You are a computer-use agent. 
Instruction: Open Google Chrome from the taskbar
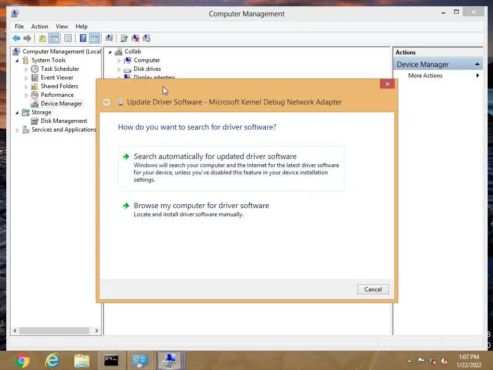pos(22,360)
